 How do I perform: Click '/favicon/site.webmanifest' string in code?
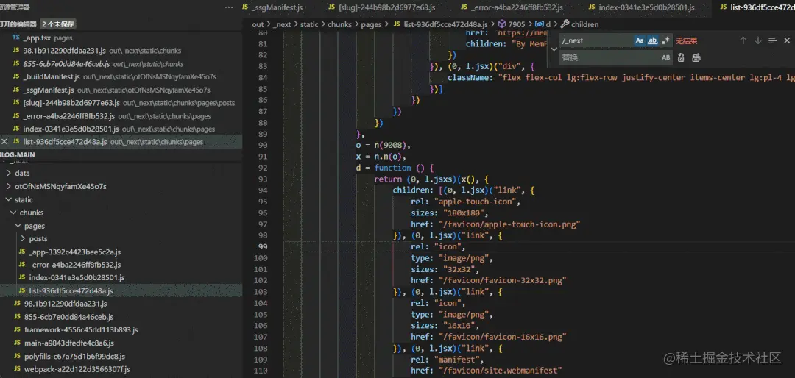[x=501, y=370]
